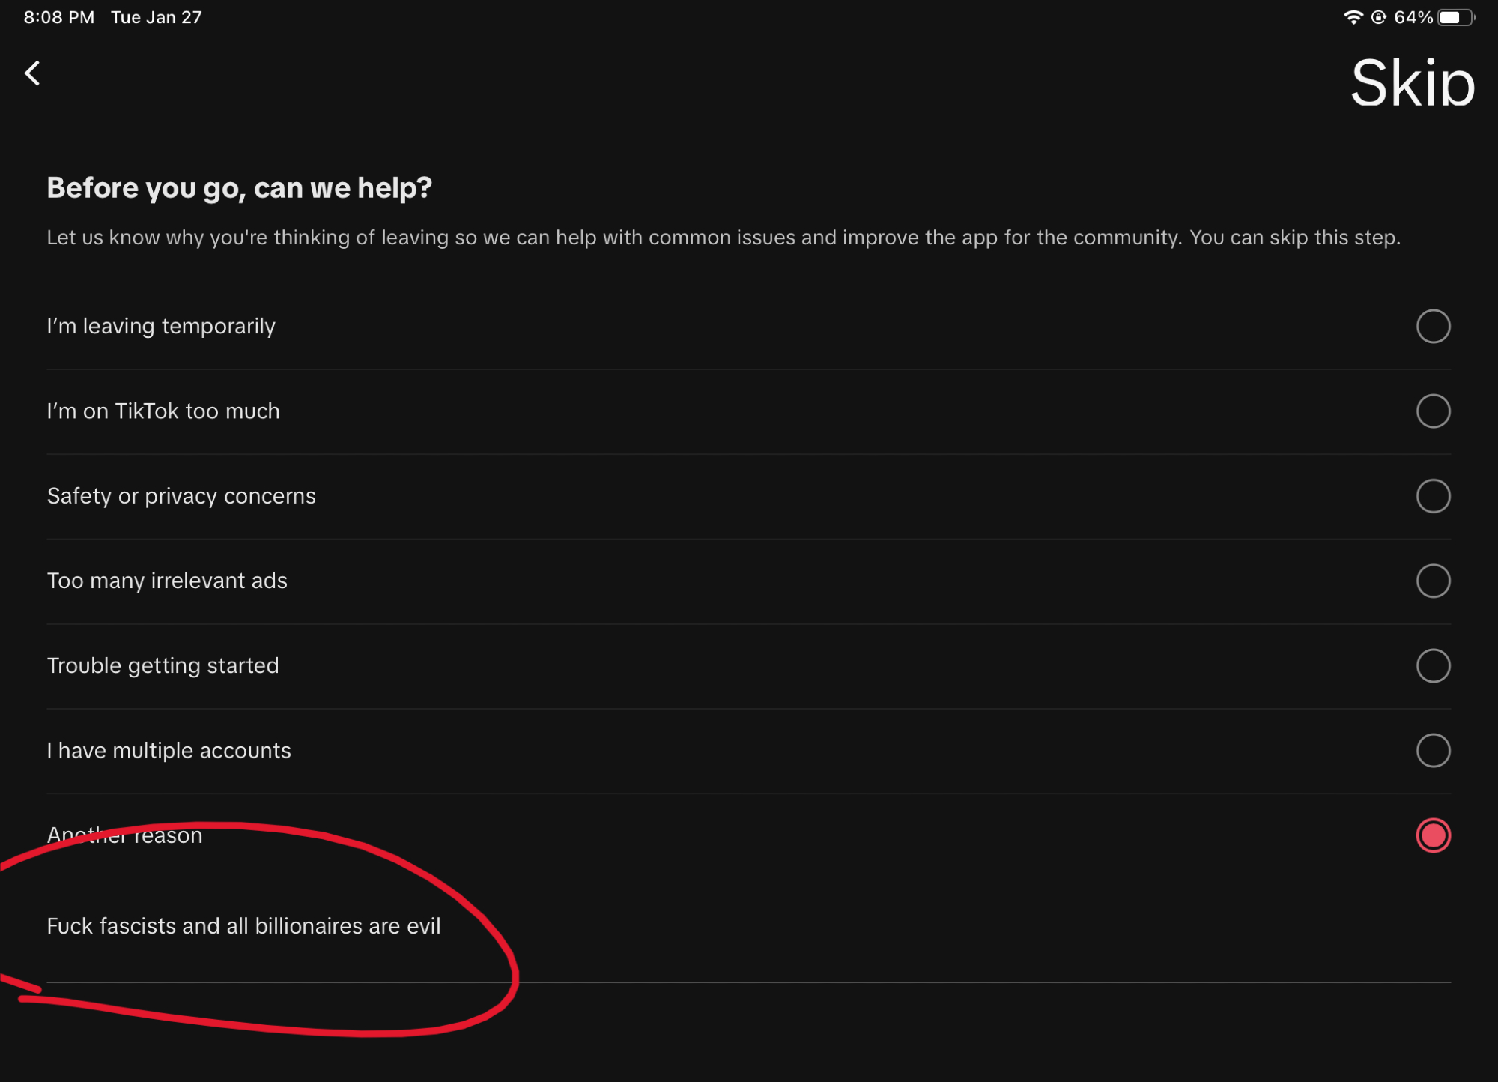Tap the "I have multiple accounts" label
The width and height of the screenshot is (1498, 1082).
tap(169, 750)
